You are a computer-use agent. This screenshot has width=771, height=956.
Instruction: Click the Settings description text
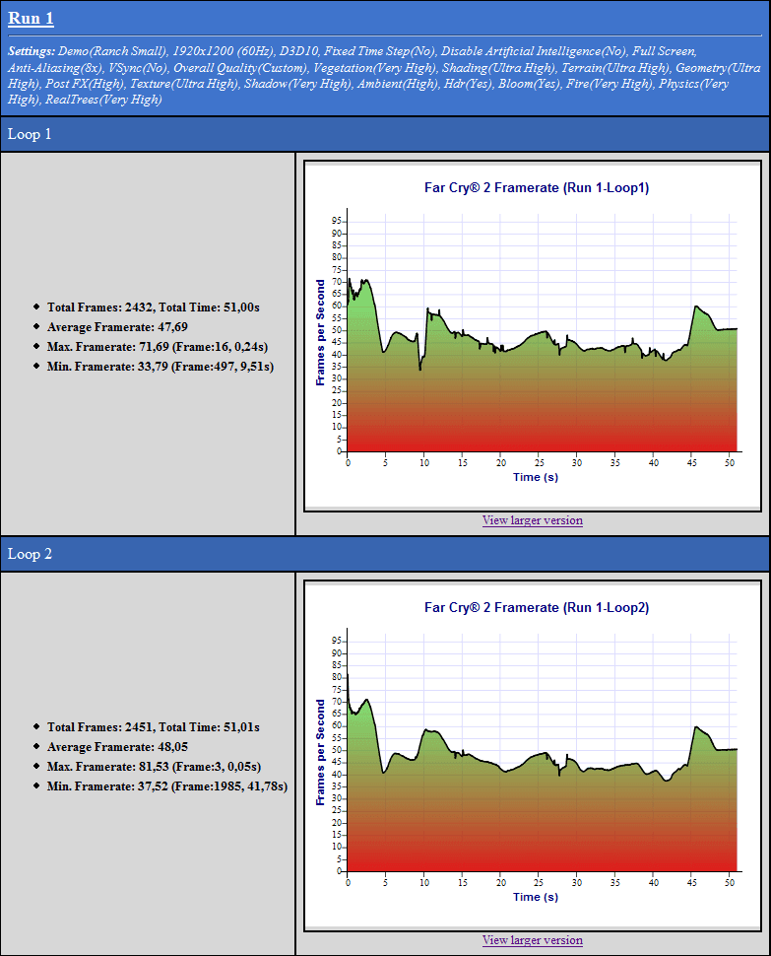point(384,76)
